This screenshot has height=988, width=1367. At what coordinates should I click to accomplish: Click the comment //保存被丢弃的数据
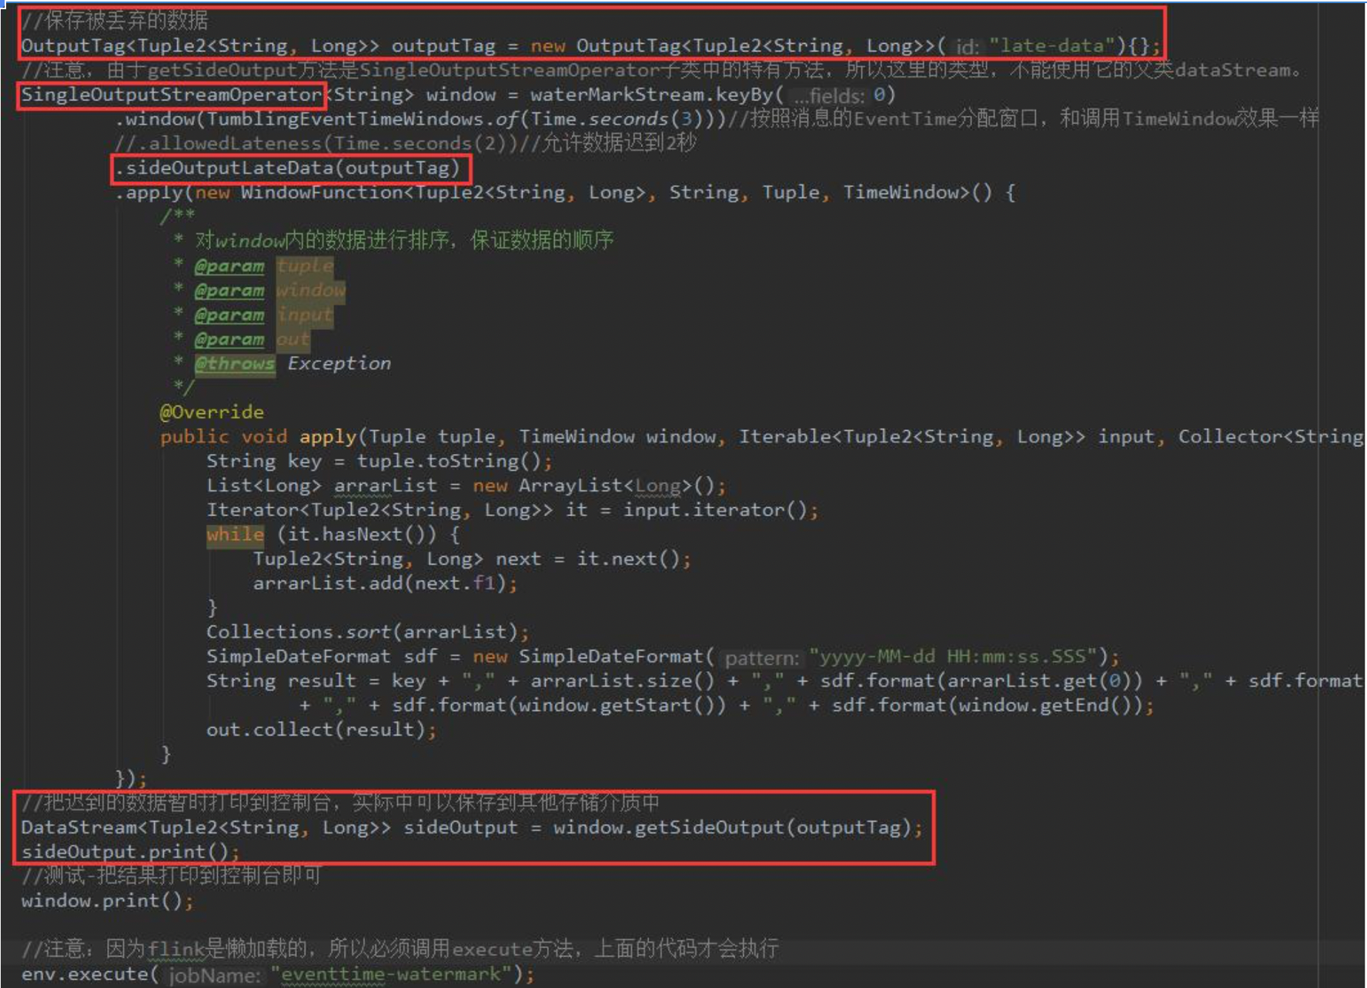[x=115, y=21]
